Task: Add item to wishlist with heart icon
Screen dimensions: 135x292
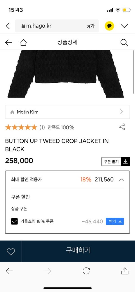Action: click(11, 251)
